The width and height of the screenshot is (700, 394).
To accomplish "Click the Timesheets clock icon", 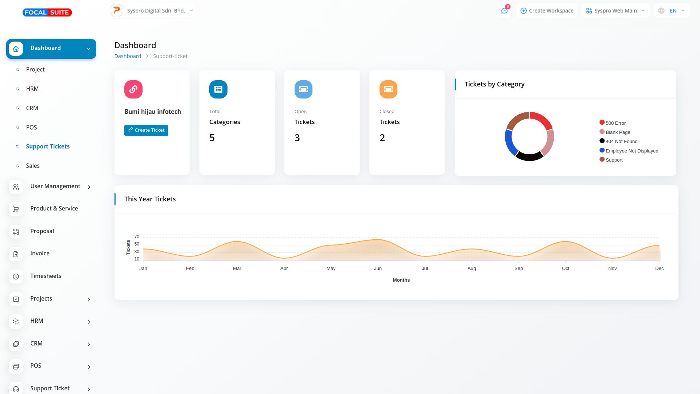I will [x=16, y=277].
